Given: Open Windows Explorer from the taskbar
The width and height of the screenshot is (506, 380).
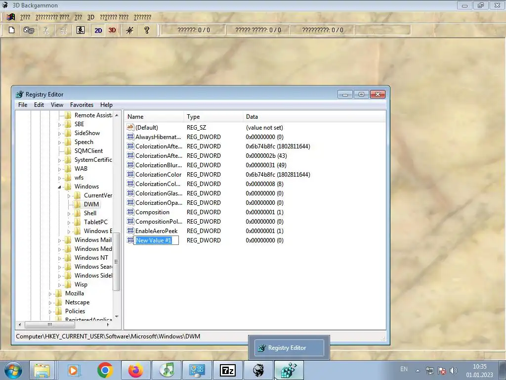Looking at the screenshot, I should click(x=42, y=370).
